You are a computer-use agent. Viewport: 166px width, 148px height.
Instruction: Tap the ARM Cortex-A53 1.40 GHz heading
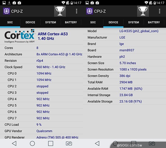[53, 36]
